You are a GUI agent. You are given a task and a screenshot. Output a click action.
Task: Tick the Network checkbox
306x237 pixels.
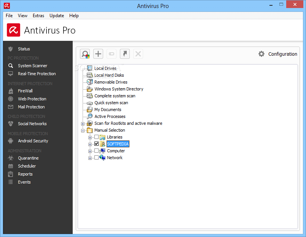[96, 157]
